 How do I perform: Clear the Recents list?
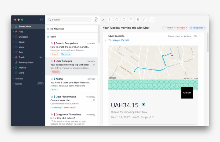click(40, 84)
